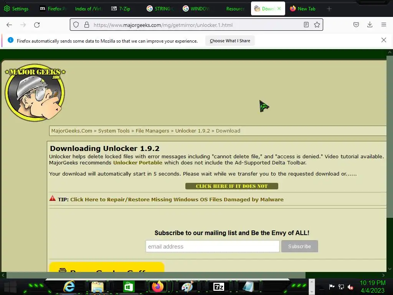Click the Subscribe button
The width and height of the screenshot is (393, 295).
point(299,246)
